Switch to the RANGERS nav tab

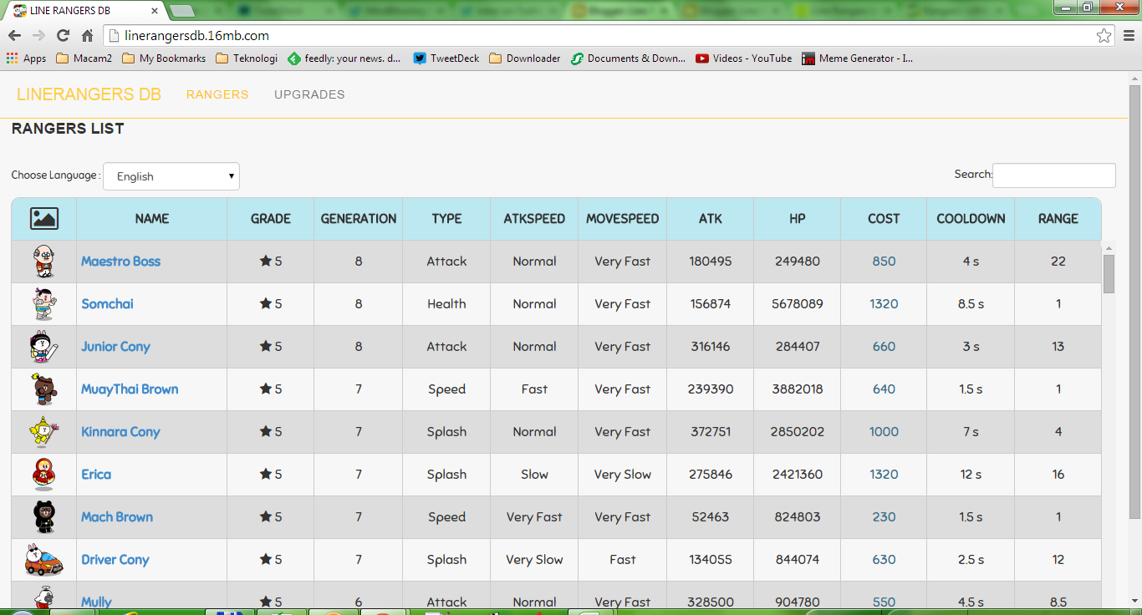coord(217,94)
